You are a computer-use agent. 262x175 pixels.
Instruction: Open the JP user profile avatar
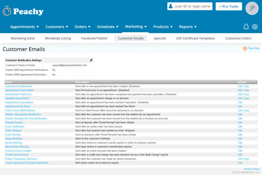pos(252,8)
